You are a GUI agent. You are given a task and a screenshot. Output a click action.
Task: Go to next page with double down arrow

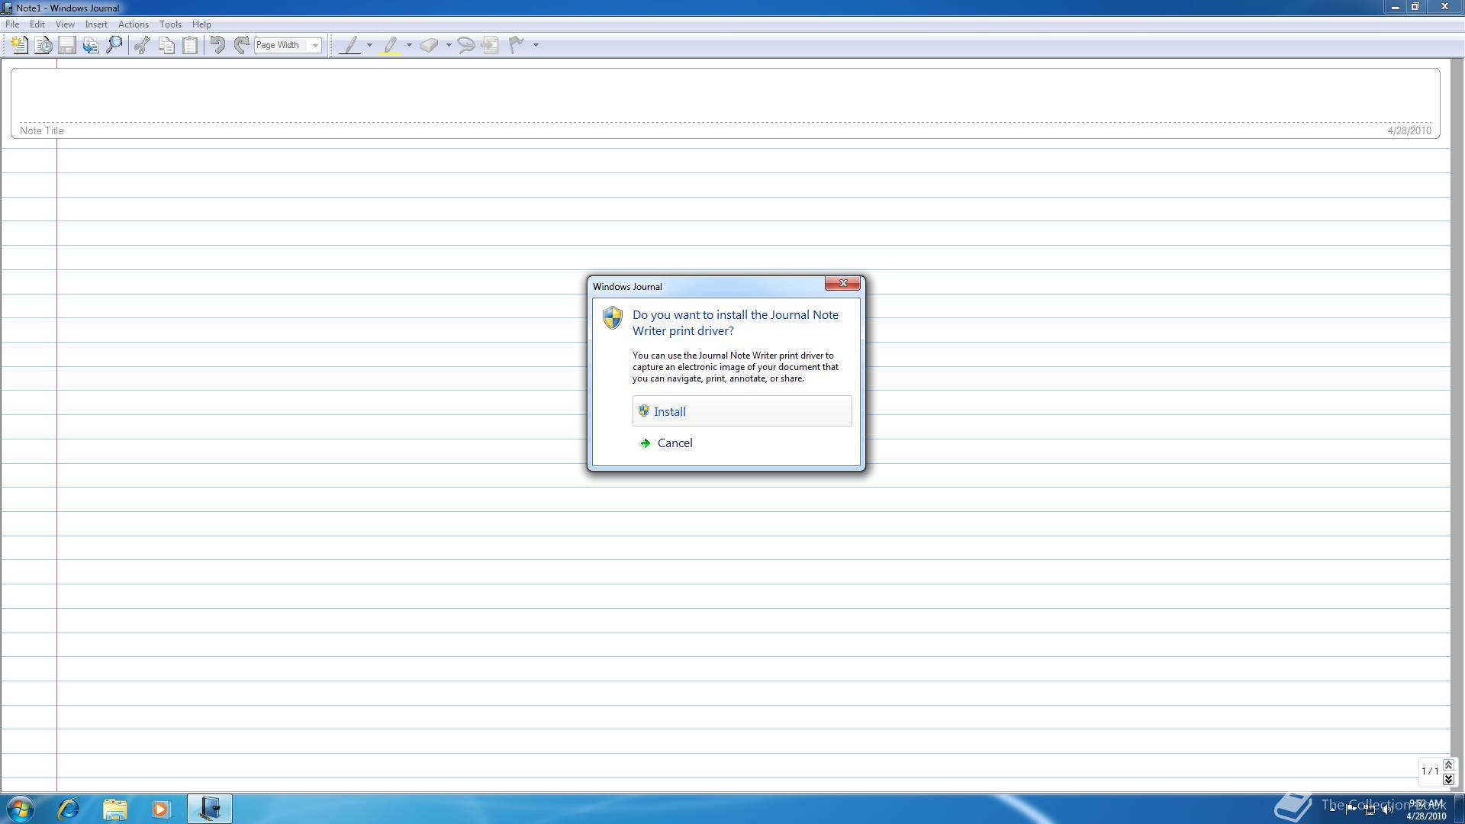pyautogui.click(x=1448, y=779)
